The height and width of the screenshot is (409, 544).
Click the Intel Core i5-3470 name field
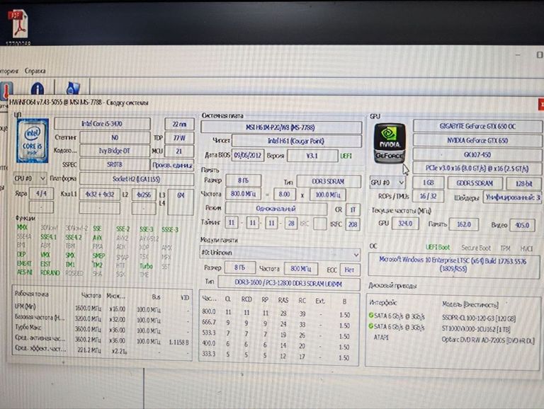pyautogui.click(x=102, y=124)
